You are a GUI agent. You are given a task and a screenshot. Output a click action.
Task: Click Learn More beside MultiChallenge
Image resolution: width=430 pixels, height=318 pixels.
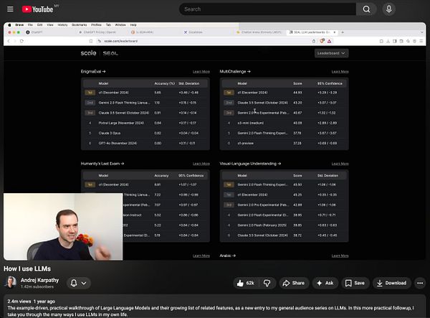[x=340, y=72]
